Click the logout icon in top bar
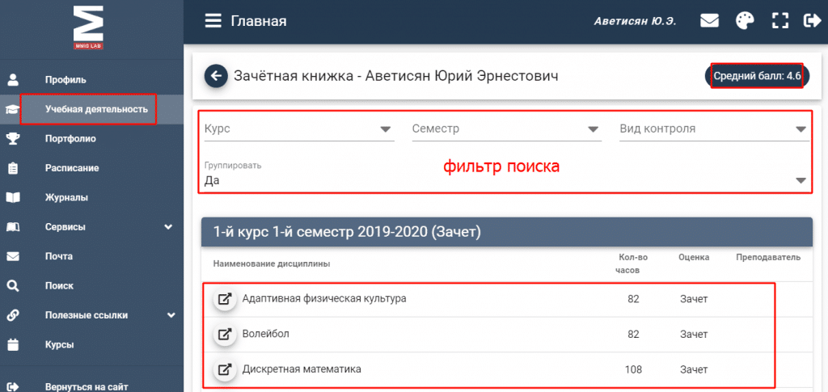This screenshot has width=828, height=392. click(811, 21)
